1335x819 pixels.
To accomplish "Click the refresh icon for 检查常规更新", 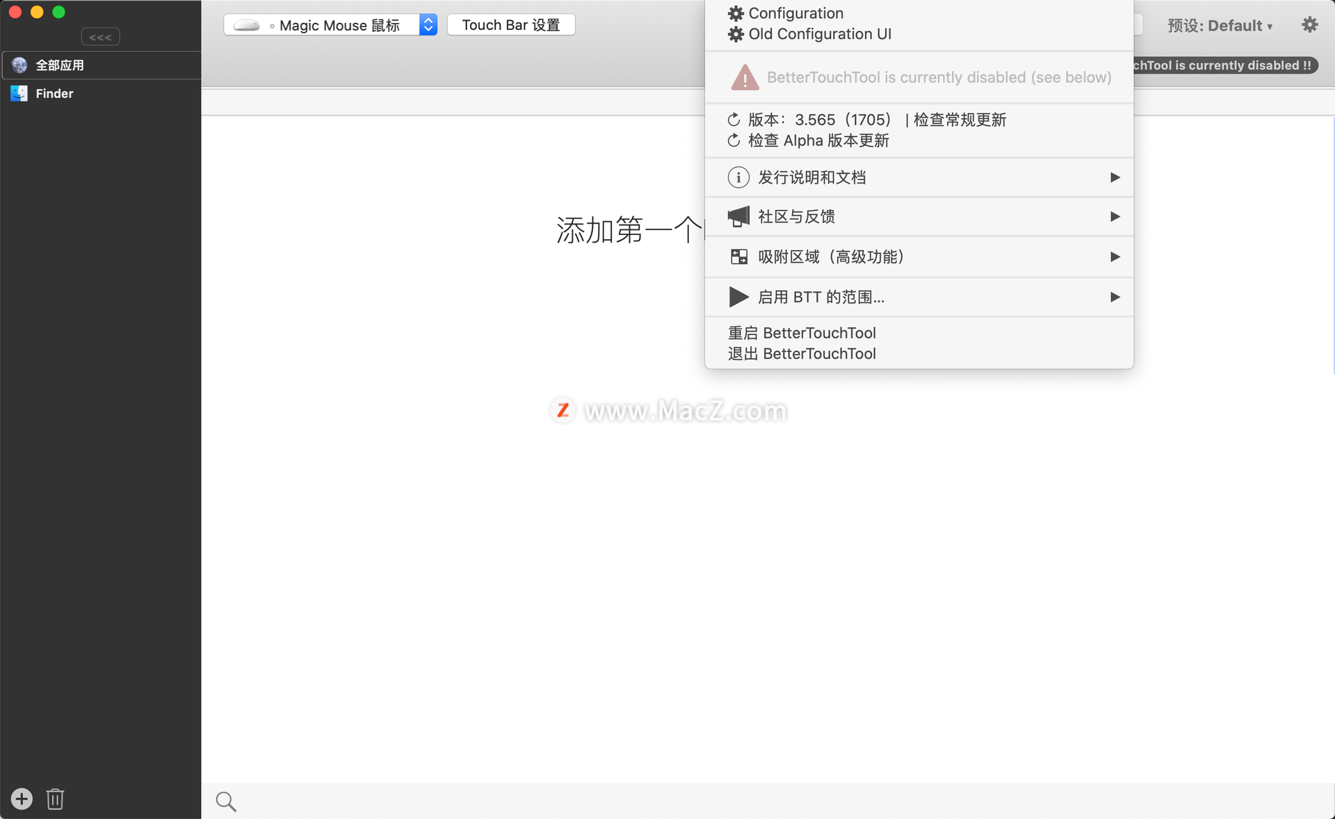I will [735, 119].
